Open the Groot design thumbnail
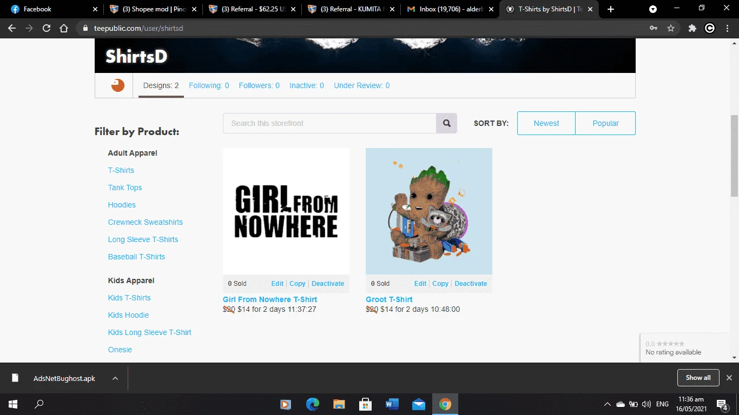The width and height of the screenshot is (739, 415). coord(429,211)
